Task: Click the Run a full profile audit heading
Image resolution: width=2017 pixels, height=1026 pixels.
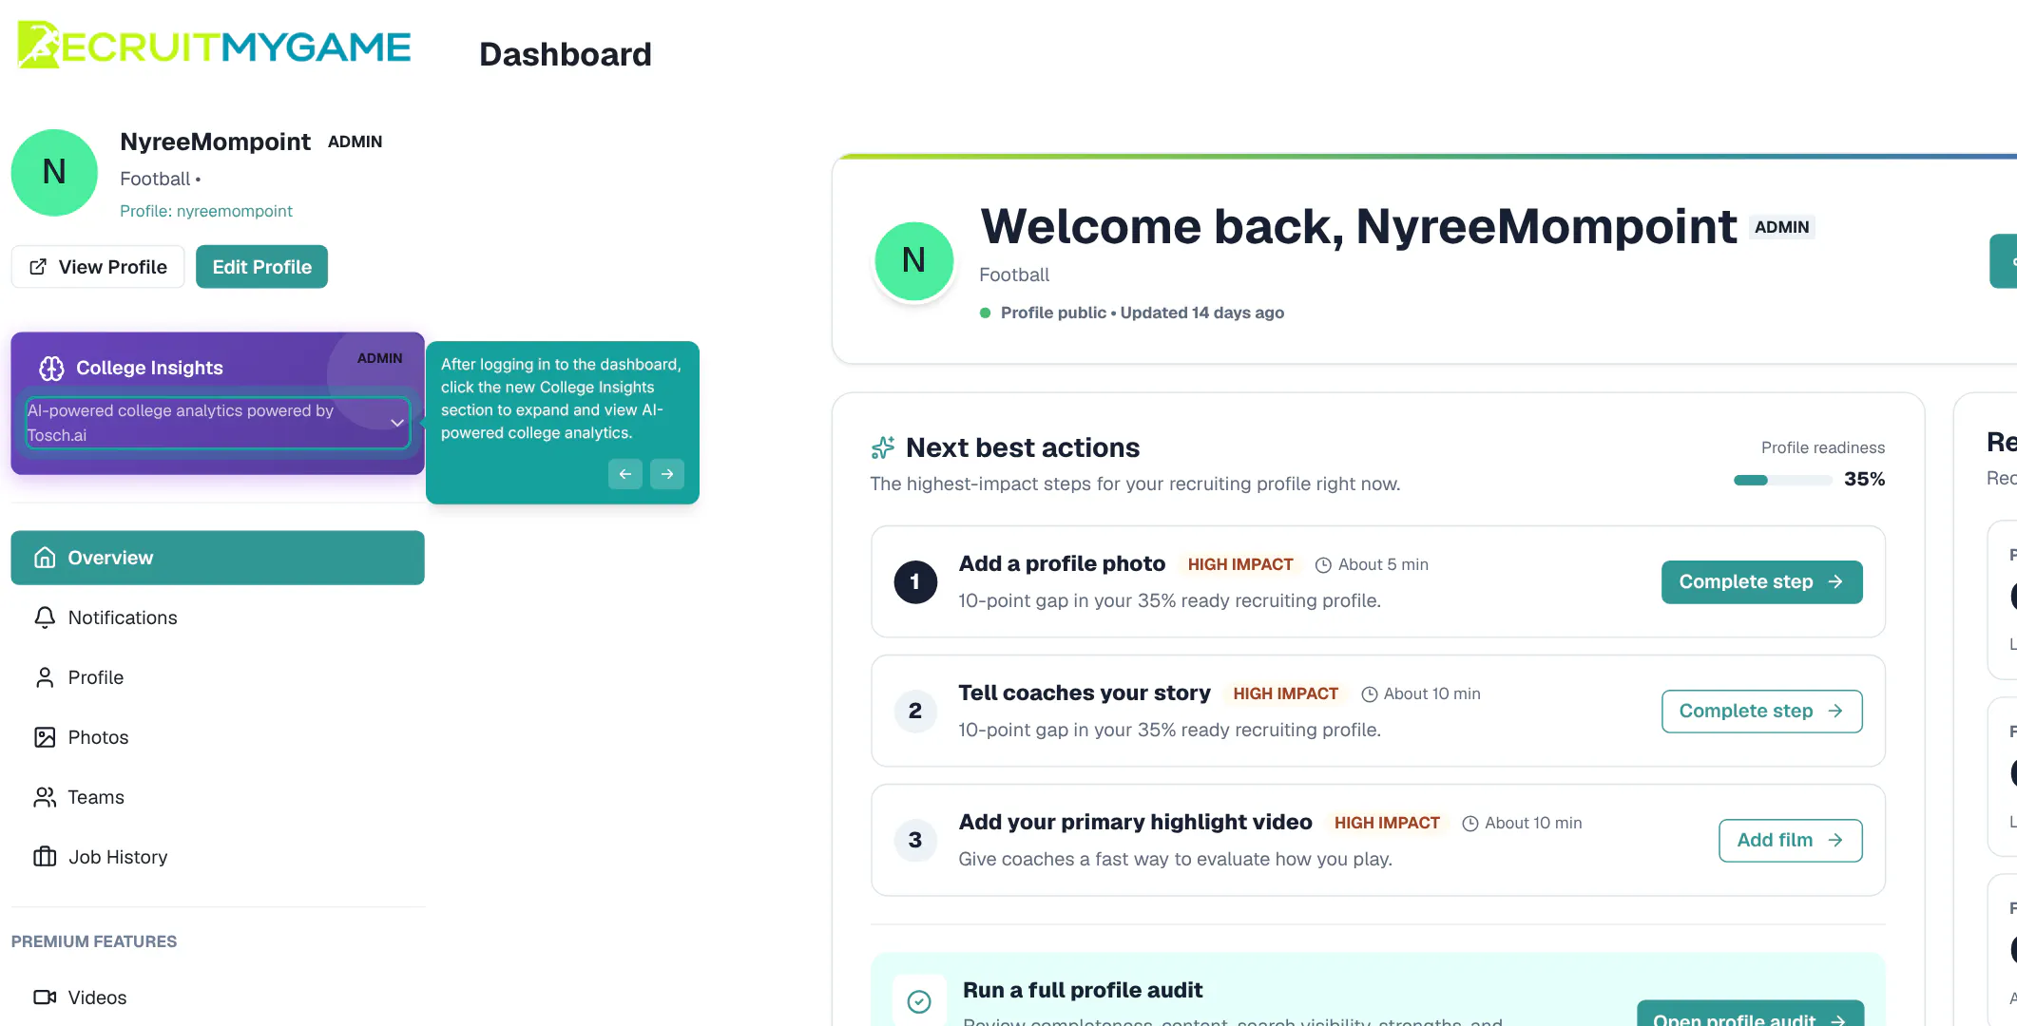Action: 1083,990
